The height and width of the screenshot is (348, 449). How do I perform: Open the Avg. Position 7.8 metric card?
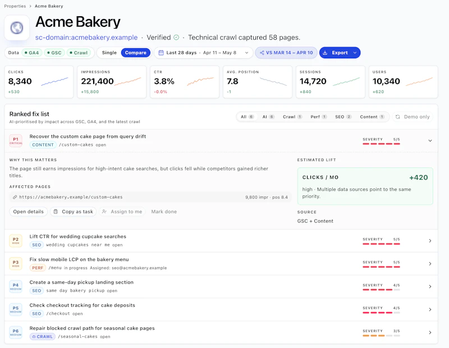tap(258, 82)
